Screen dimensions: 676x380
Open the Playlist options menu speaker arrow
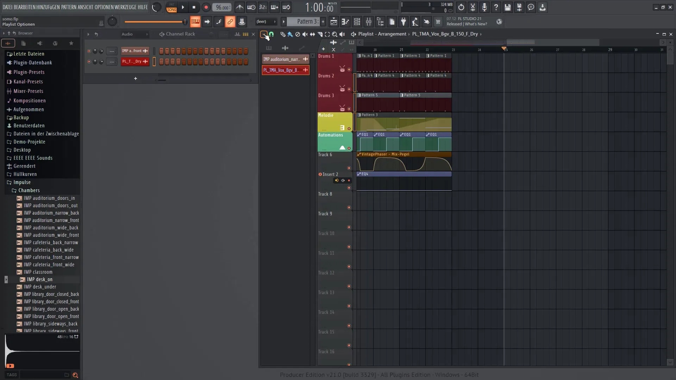tap(353, 34)
